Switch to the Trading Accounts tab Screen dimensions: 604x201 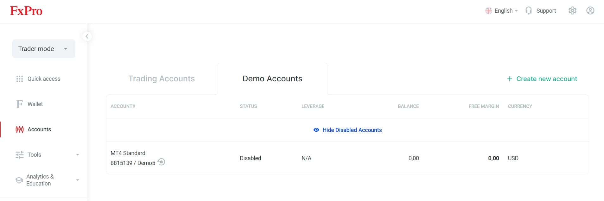click(162, 79)
